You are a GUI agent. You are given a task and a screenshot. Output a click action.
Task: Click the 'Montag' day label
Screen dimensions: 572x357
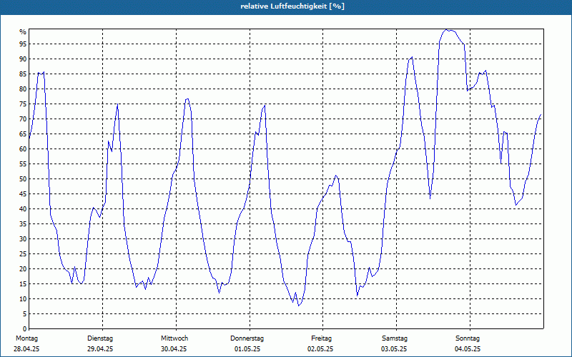(x=26, y=338)
